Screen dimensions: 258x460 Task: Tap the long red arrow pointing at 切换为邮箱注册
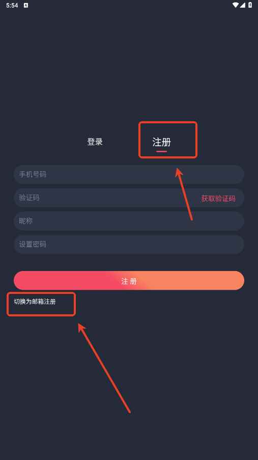pyautogui.click(x=104, y=368)
